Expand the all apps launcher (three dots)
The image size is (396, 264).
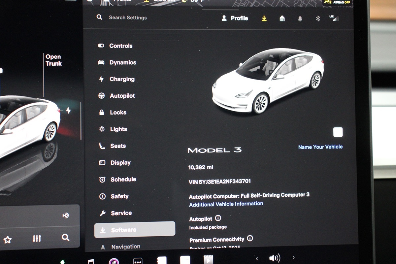click(x=138, y=260)
